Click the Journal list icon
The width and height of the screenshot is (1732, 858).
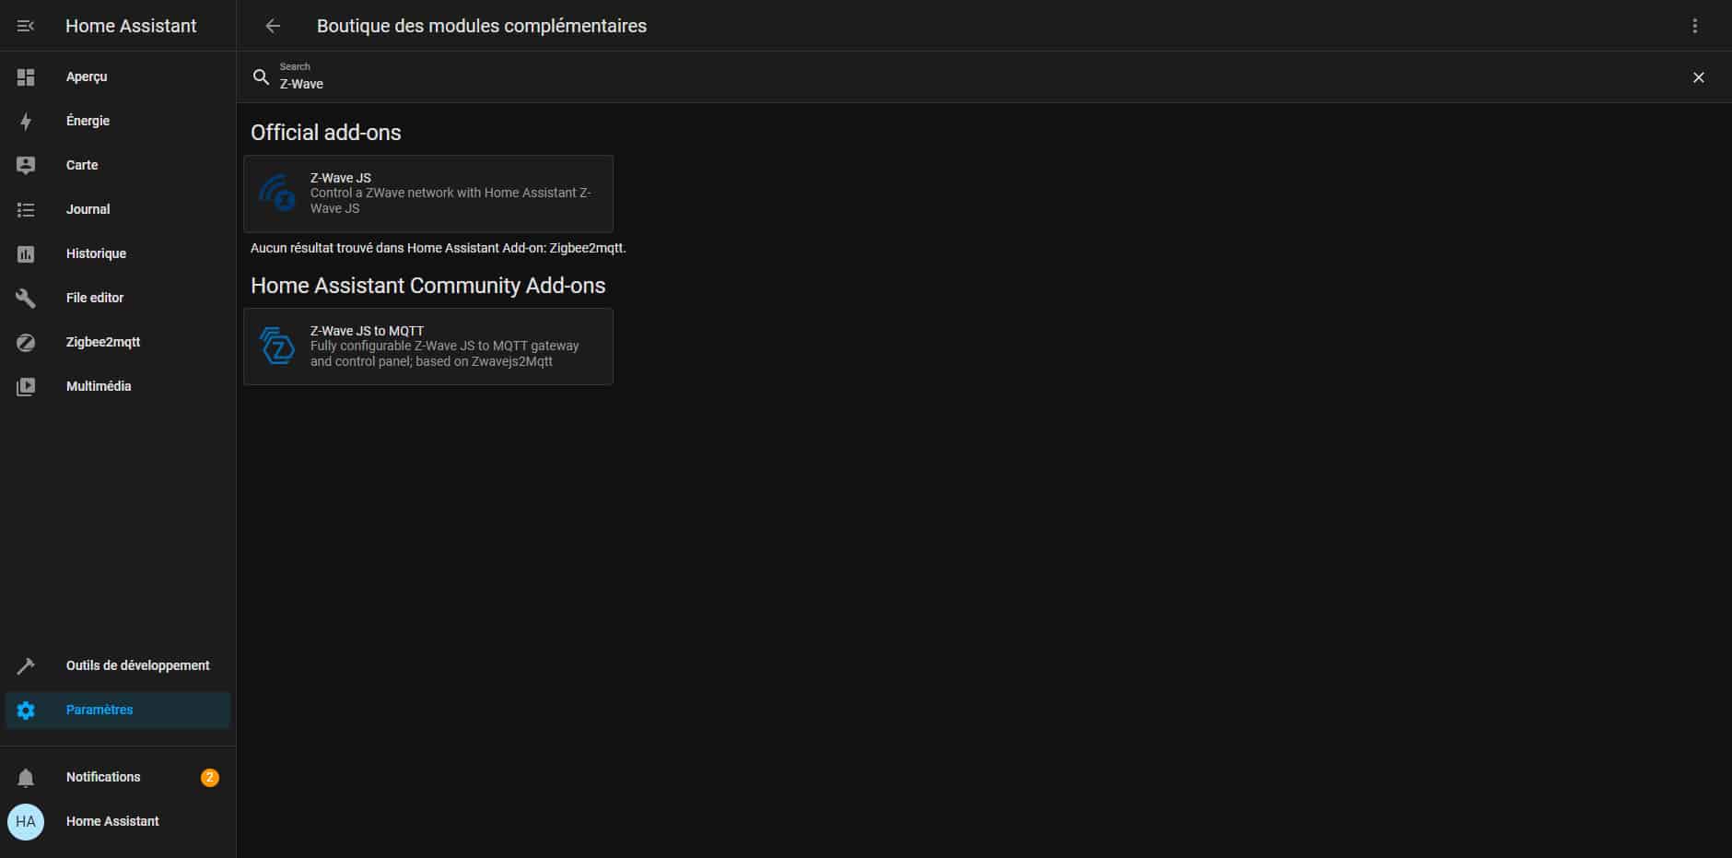tap(26, 210)
